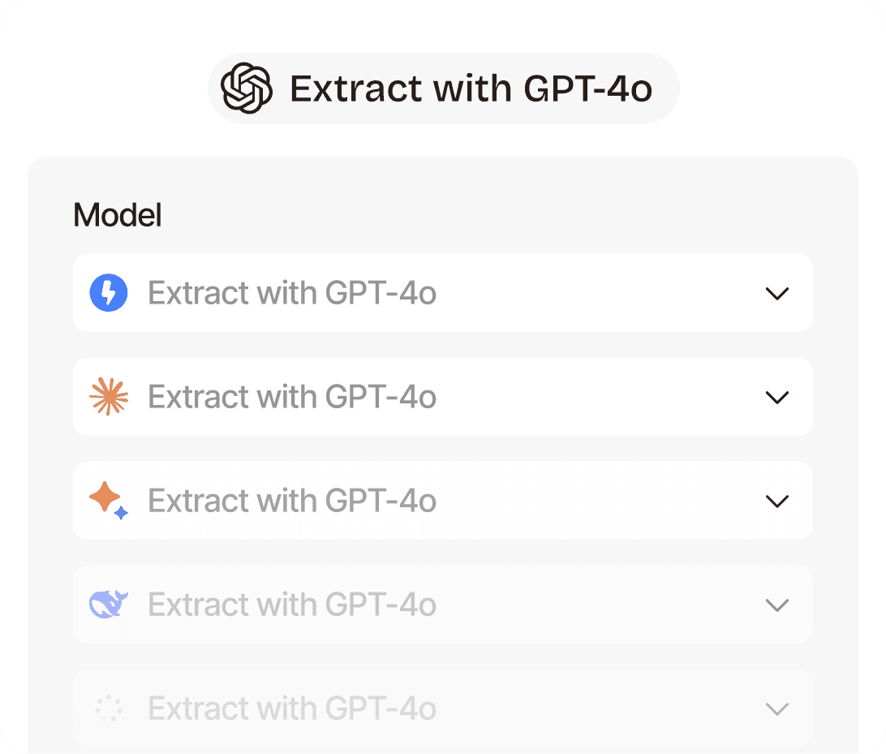This screenshot has height=754, width=886.
Task: Open the model dropdown with sparkle icon
Action: tap(443, 501)
